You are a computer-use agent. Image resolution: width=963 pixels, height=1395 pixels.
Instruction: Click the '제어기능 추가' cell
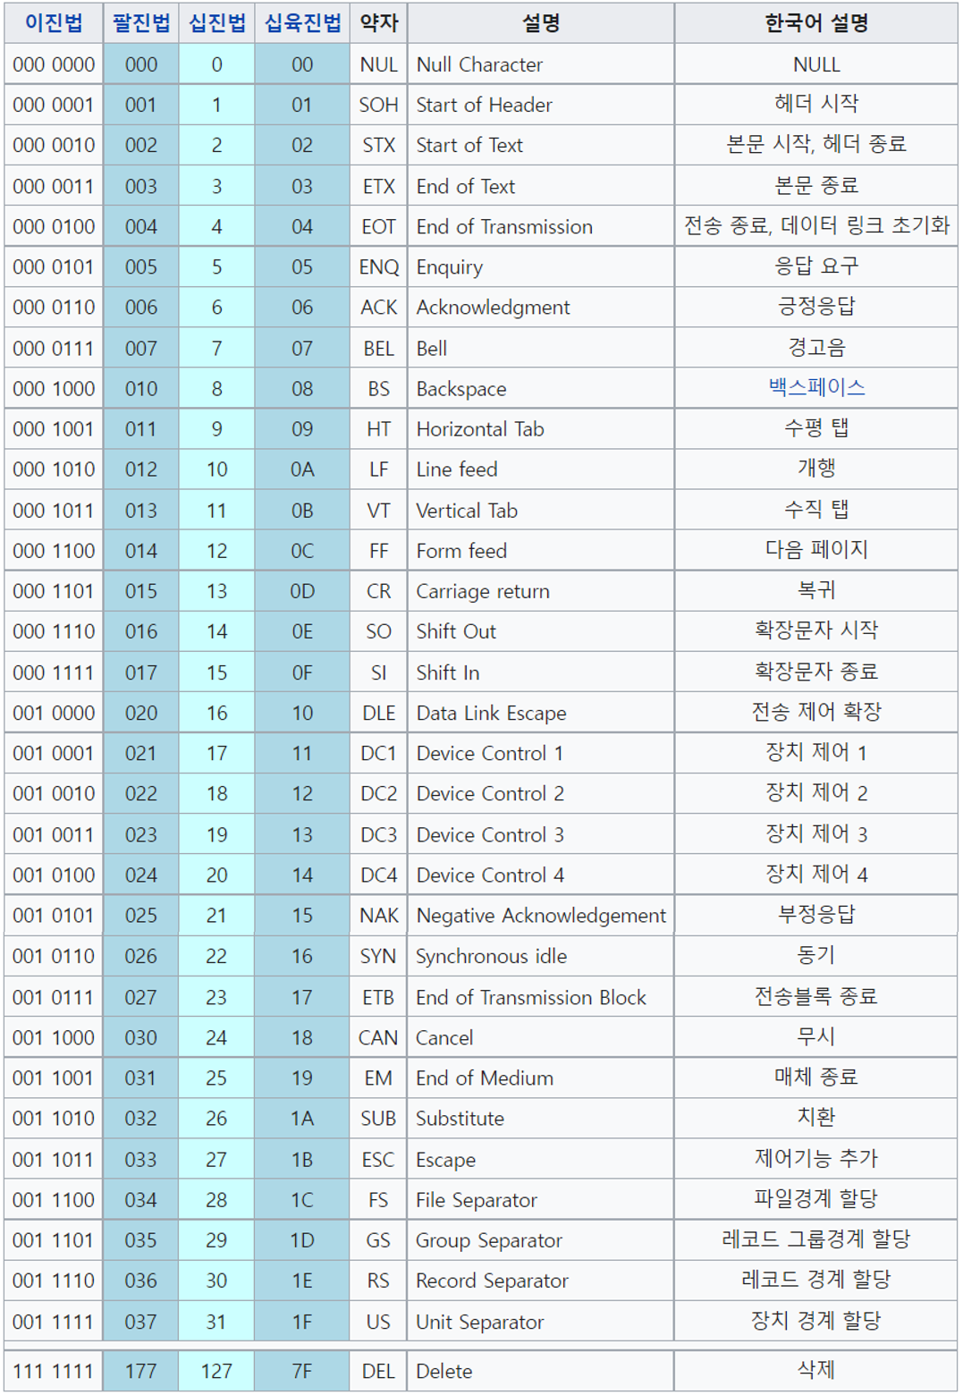tap(816, 1158)
